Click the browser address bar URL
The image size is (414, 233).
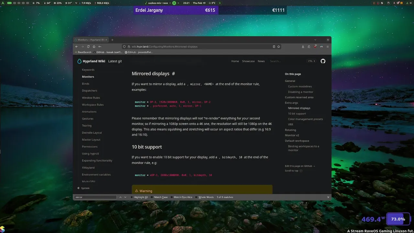(x=164, y=47)
